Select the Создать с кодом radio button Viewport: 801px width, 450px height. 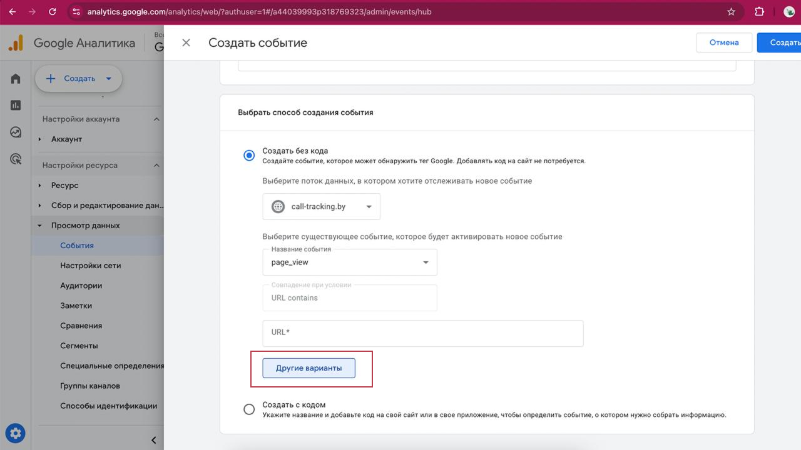pos(249,409)
